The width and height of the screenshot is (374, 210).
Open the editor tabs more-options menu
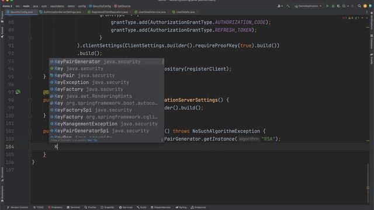pyautogui.click(x=367, y=12)
